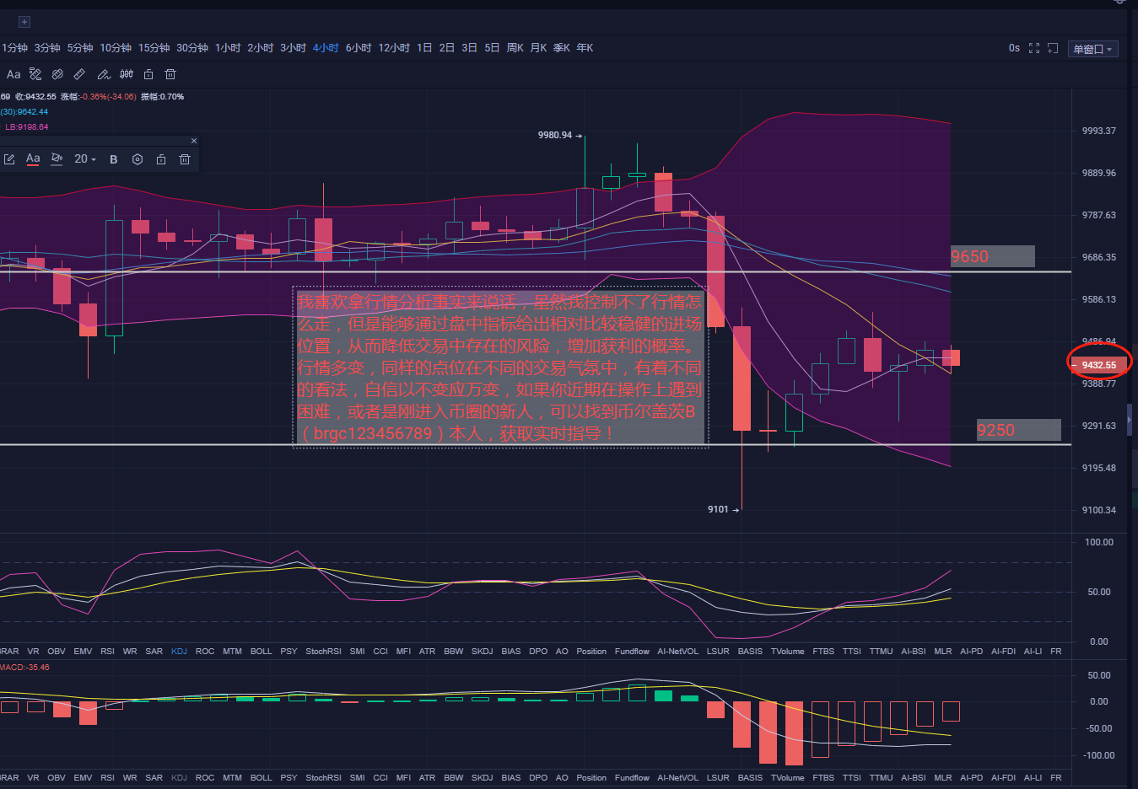Select BASIS in bottom indicator row
The height and width of the screenshot is (789, 1138).
[x=750, y=778]
